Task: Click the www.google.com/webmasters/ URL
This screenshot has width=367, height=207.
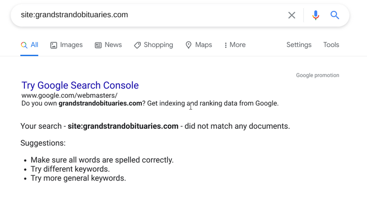Action: 69,95
